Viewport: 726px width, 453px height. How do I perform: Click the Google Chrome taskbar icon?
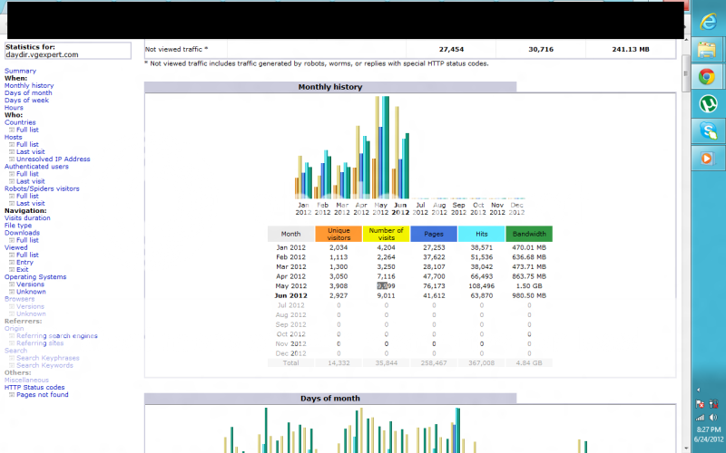pyautogui.click(x=705, y=77)
